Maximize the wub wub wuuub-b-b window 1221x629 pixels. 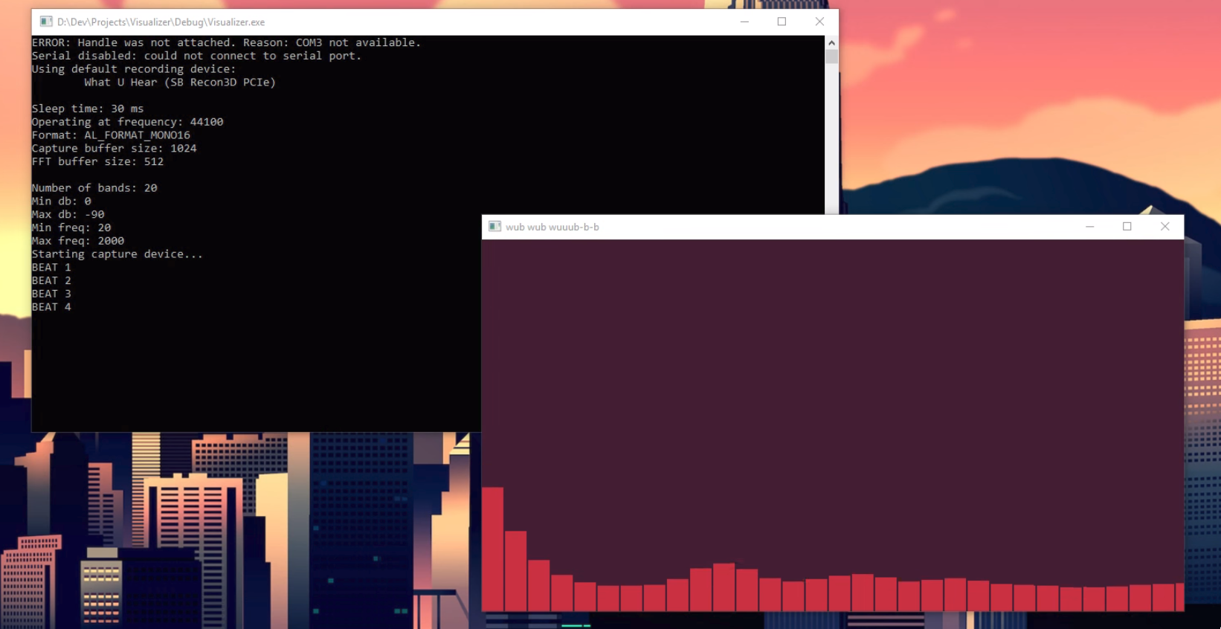(1127, 227)
